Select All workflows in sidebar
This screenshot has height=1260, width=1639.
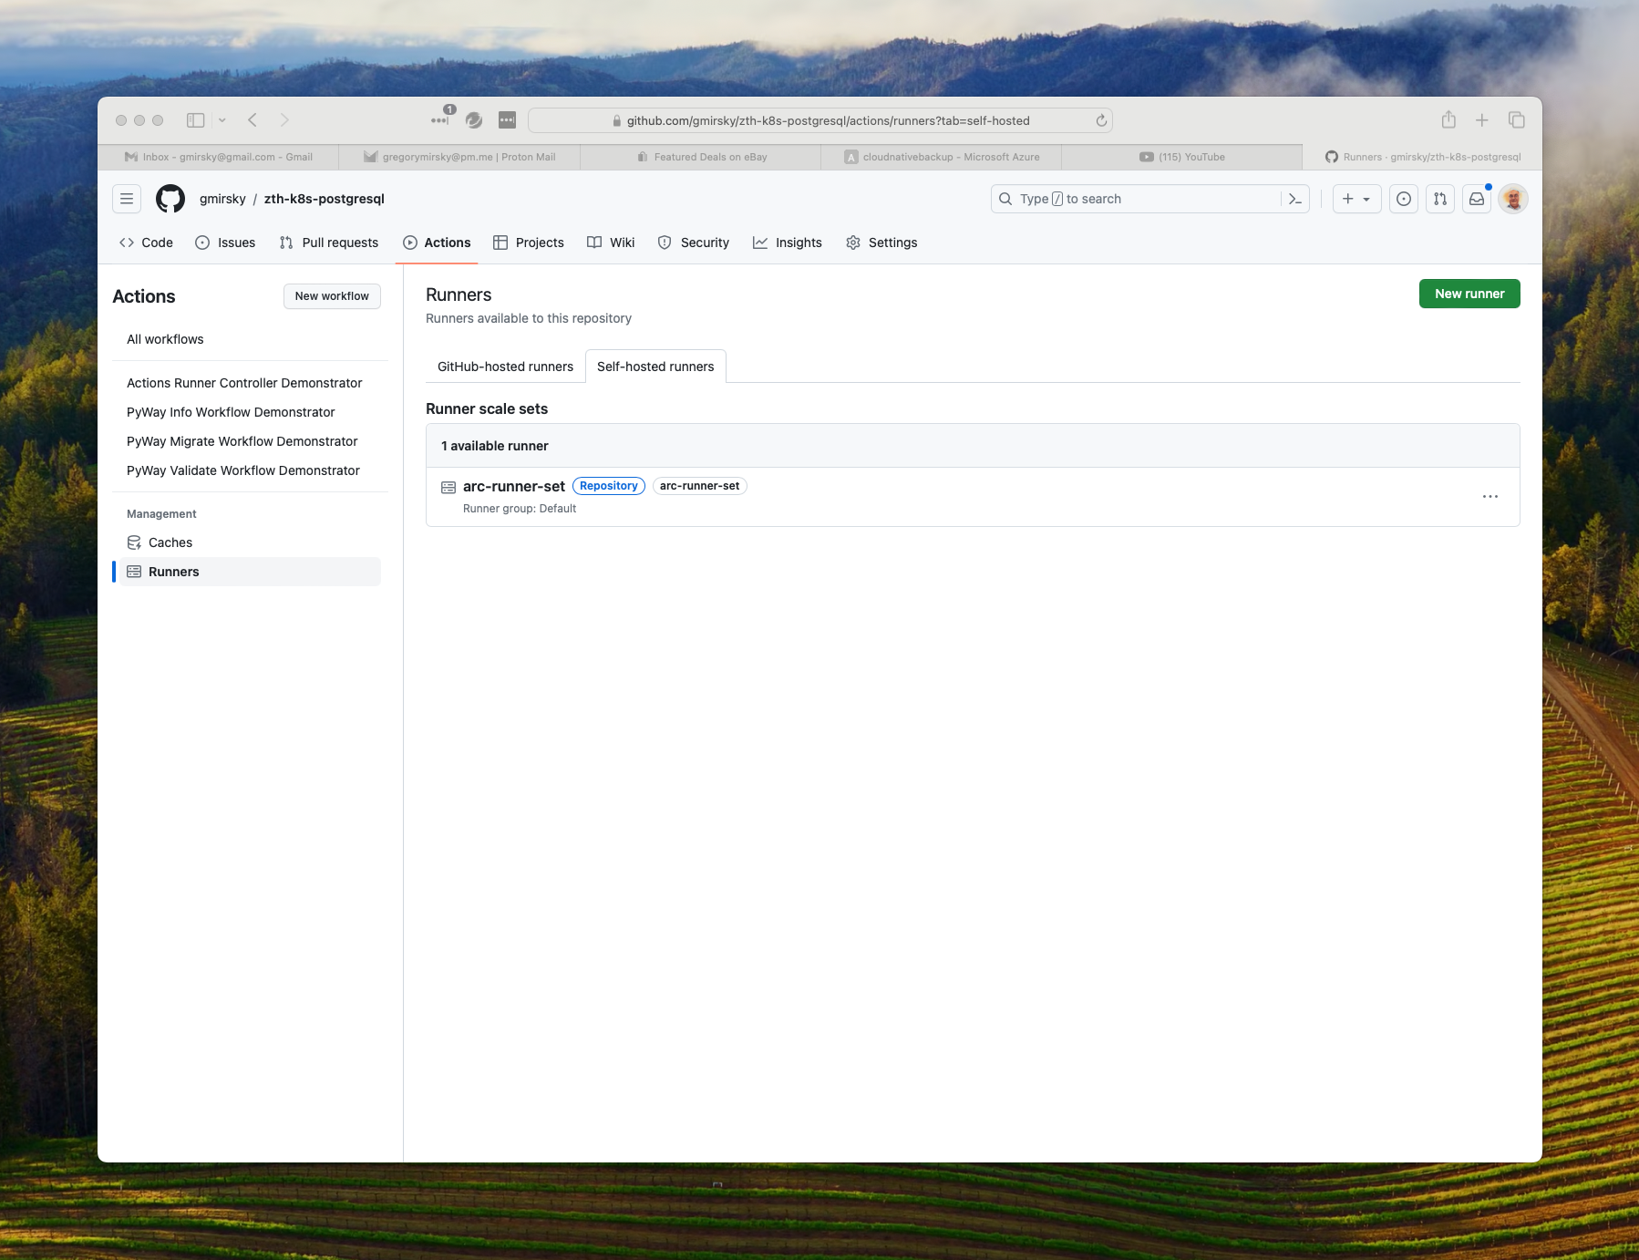coord(165,339)
